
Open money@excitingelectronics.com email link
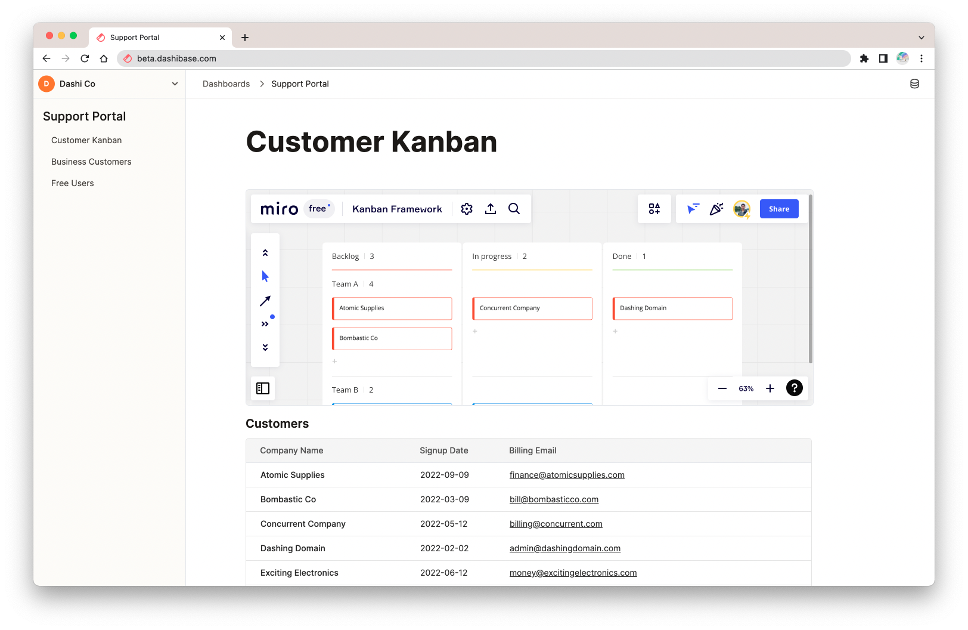click(x=573, y=573)
